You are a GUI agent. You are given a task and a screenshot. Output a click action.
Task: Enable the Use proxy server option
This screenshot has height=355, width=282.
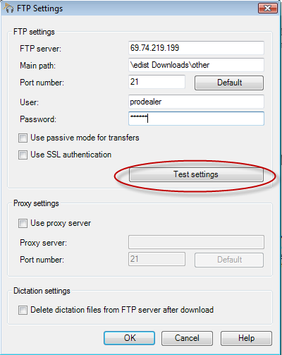[x=23, y=224]
